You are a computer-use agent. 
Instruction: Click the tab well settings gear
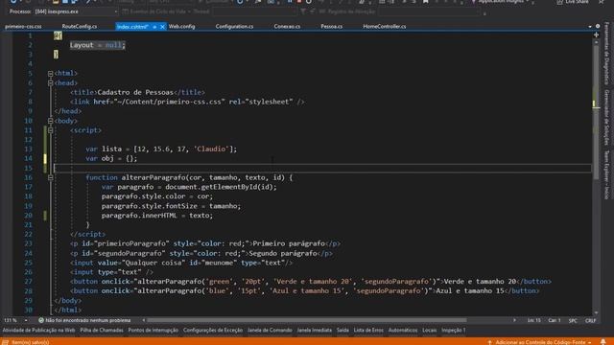coord(598,26)
